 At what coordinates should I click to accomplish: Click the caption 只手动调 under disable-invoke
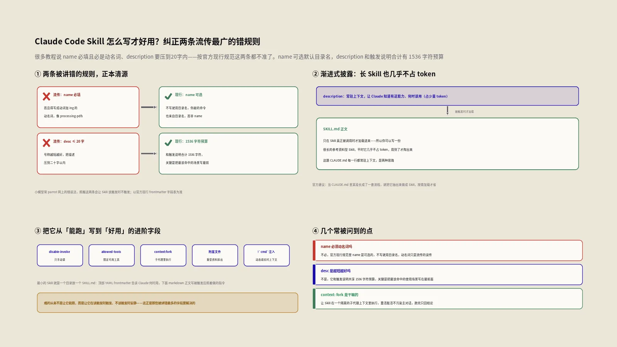pyautogui.click(x=60, y=260)
